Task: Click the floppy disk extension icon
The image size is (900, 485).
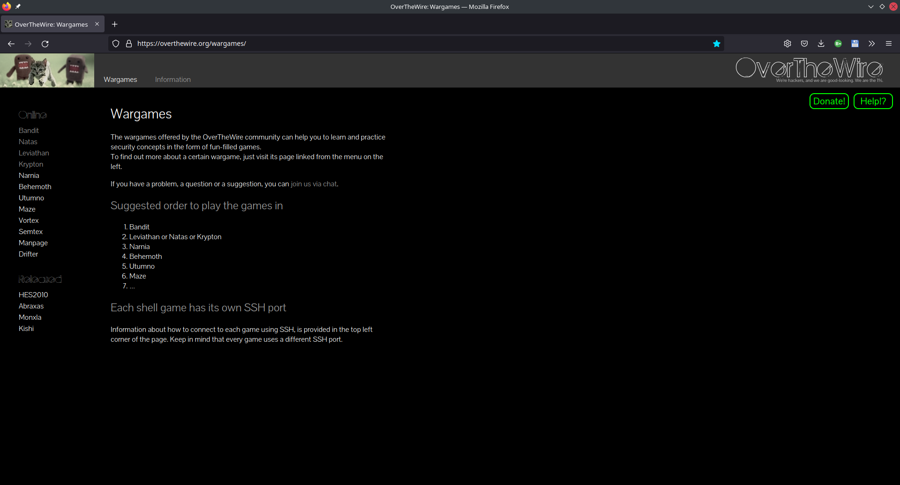Action: [855, 44]
